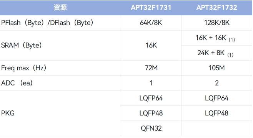The image size is (253, 138).
Task: Select the PKG row label
Action: tap(8, 113)
